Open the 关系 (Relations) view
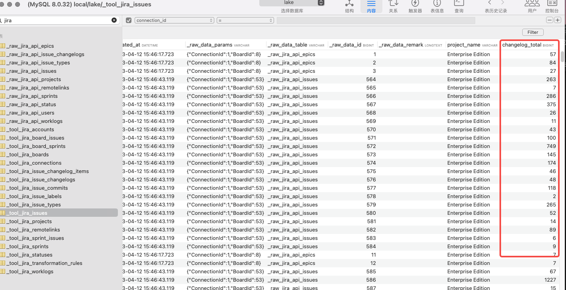 tap(393, 7)
